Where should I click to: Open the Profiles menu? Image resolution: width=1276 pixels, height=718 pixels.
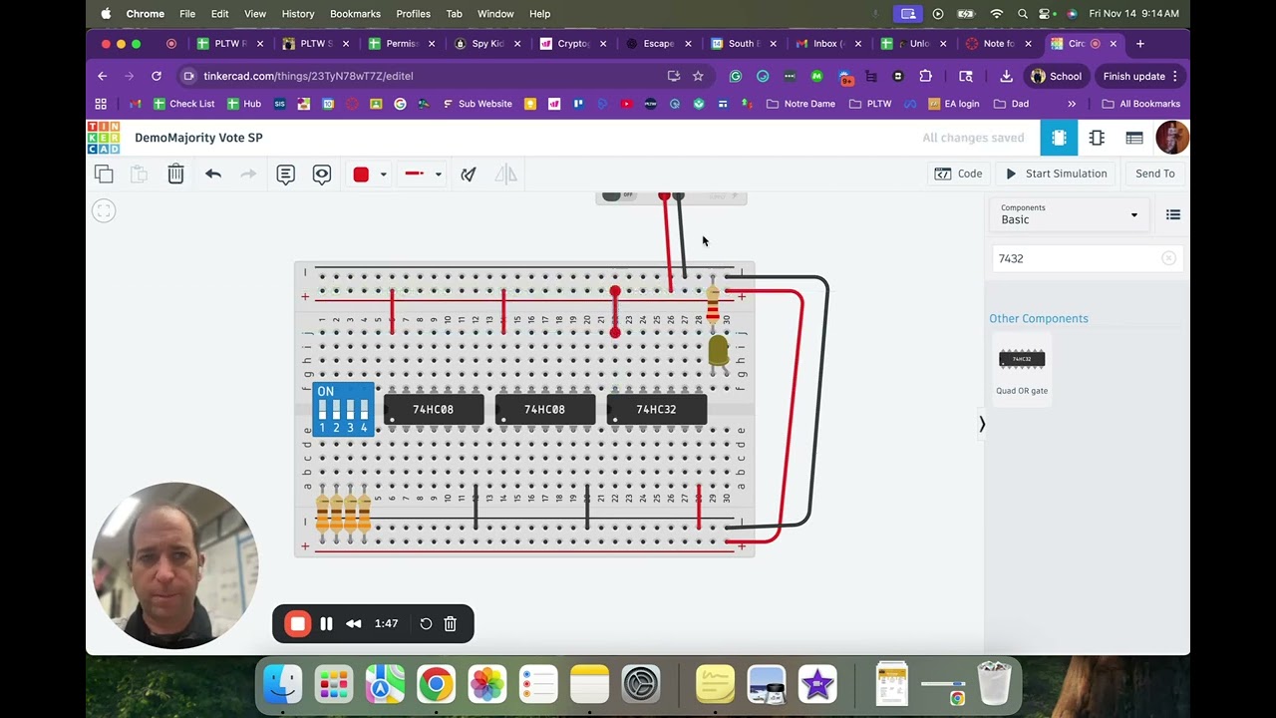point(413,14)
